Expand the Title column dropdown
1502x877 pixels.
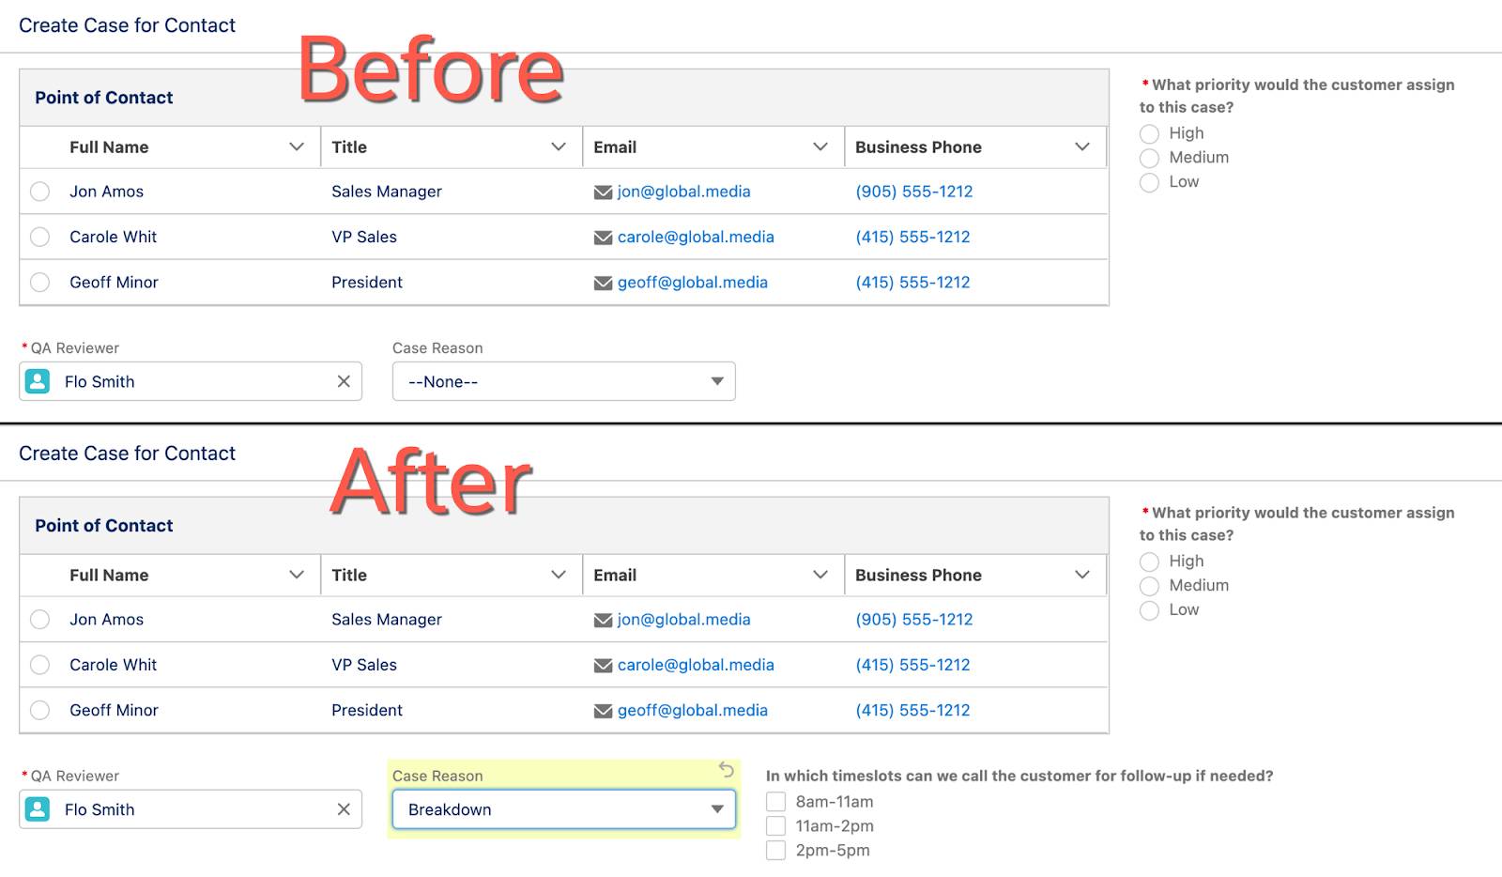(559, 146)
